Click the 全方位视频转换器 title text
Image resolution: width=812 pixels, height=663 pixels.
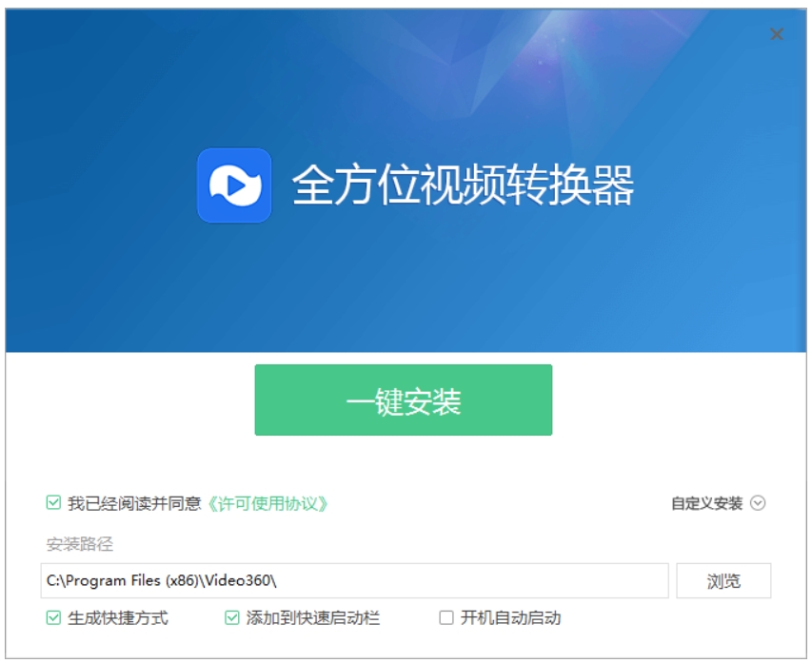(x=463, y=185)
